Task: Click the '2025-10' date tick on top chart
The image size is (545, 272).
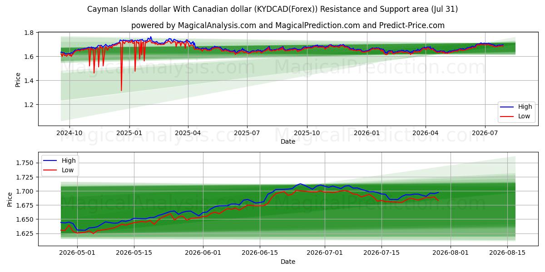Action: point(307,133)
